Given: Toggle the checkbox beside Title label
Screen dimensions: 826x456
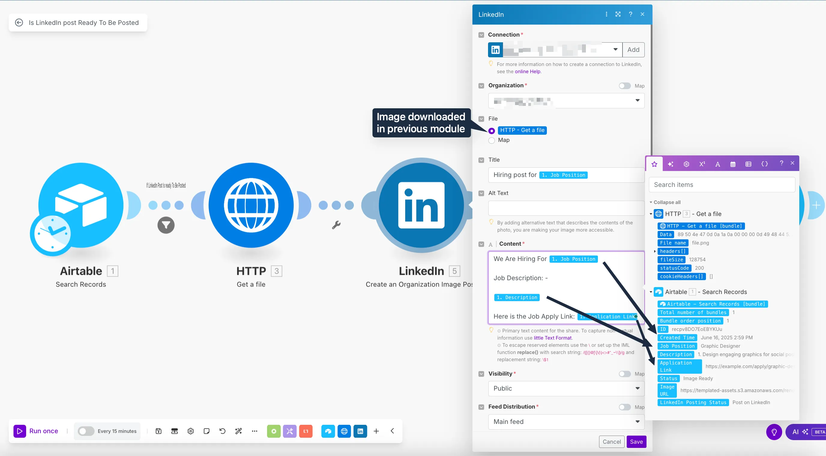Looking at the screenshot, I should 481,160.
